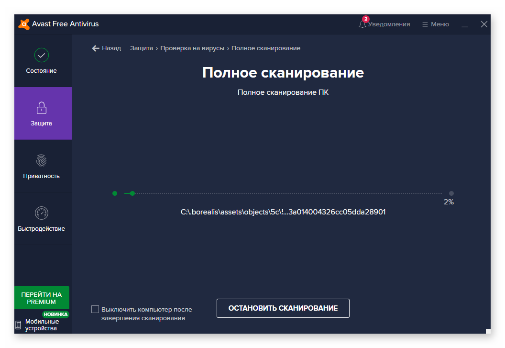Click the Avast logo icon

pyautogui.click(x=24, y=24)
